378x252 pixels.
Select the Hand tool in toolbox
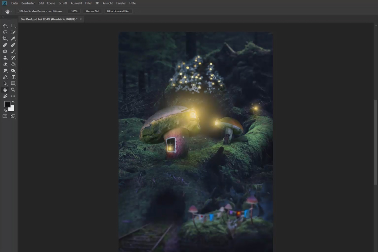pos(5,90)
